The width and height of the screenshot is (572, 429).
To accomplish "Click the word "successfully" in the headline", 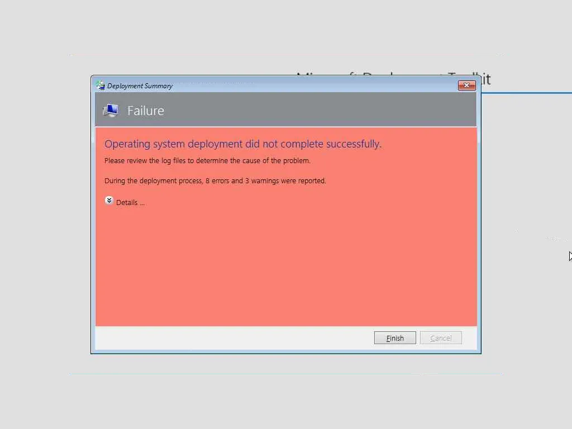I will pos(354,144).
